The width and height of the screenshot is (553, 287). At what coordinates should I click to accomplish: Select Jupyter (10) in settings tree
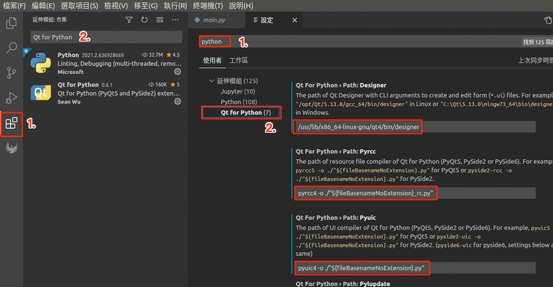pos(238,92)
